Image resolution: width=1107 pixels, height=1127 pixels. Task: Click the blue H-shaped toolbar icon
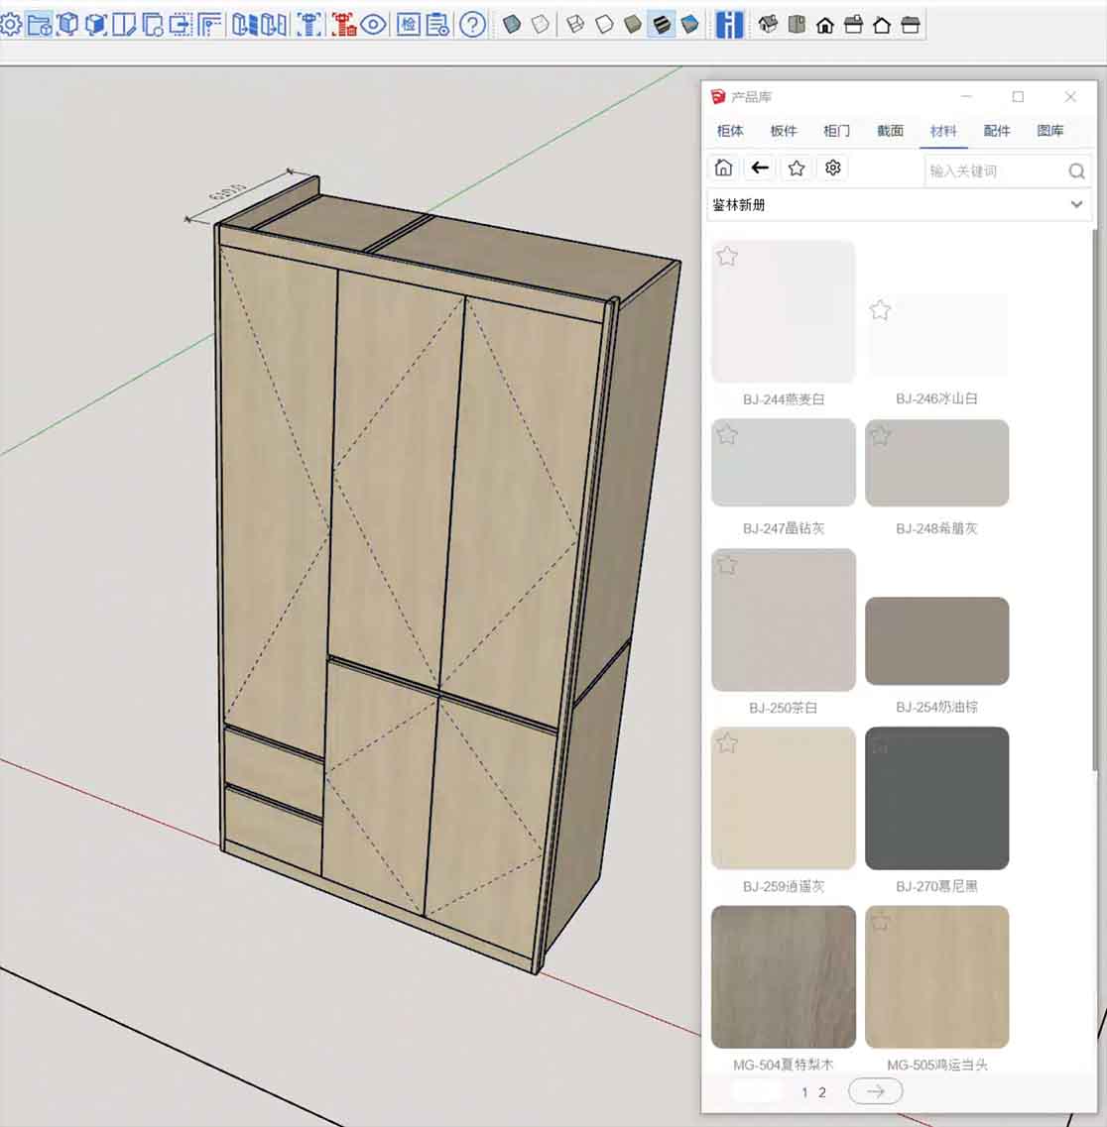click(x=729, y=25)
